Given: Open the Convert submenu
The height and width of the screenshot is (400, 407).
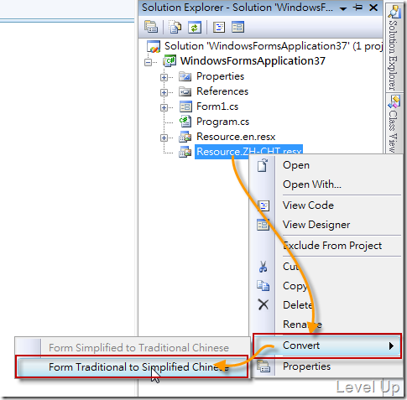Looking at the screenshot, I should 327,345.
